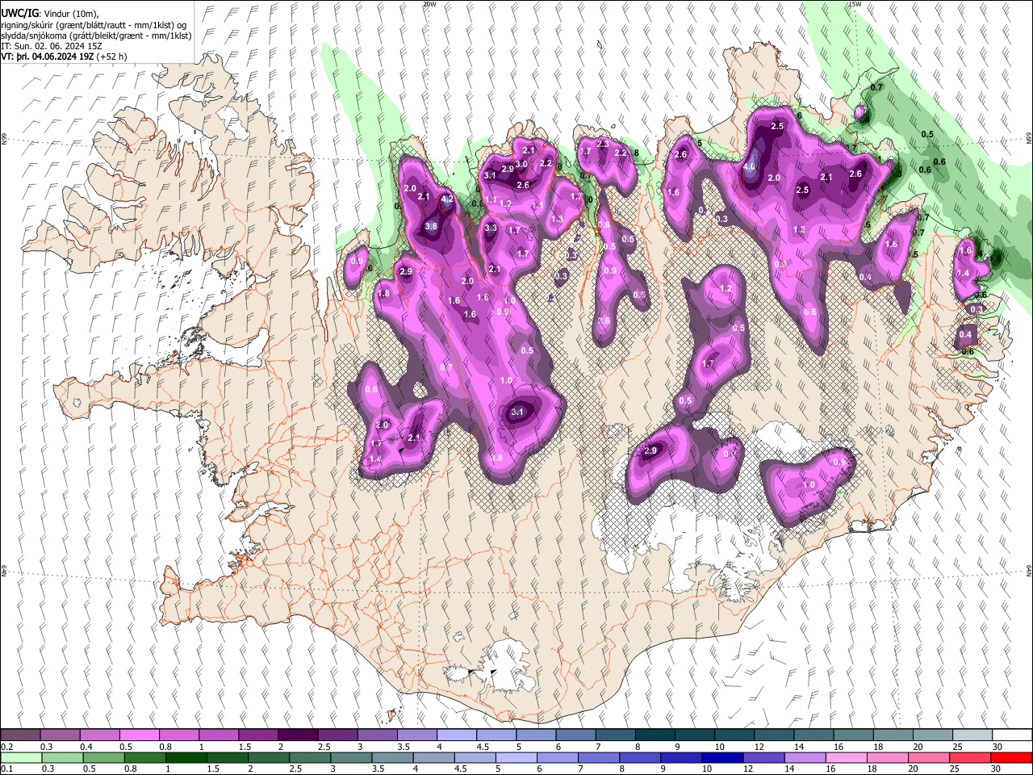The width and height of the screenshot is (1033, 775).
Task: Click the darkest purple snow swatch between 2 and 2.5
Action: tap(298, 735)
